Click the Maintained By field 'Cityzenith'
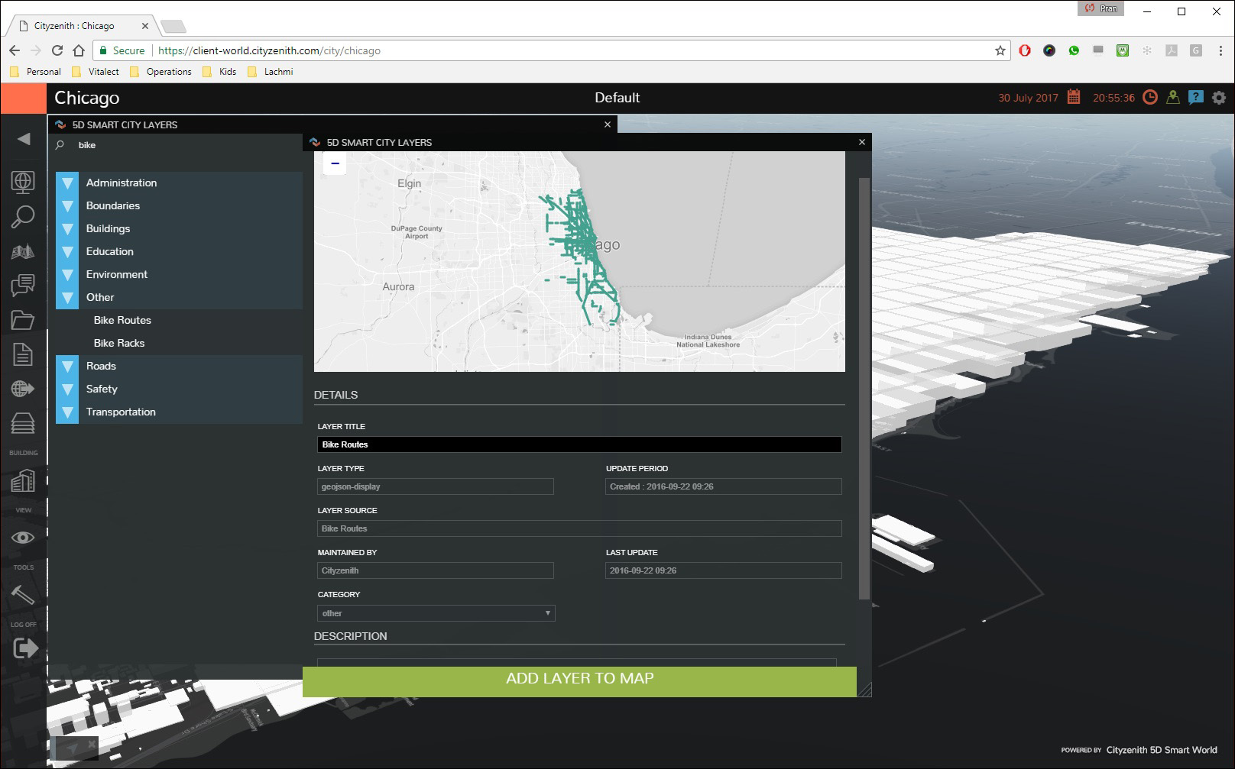This screenshot has width=1235, height=769. coord(436,570)
